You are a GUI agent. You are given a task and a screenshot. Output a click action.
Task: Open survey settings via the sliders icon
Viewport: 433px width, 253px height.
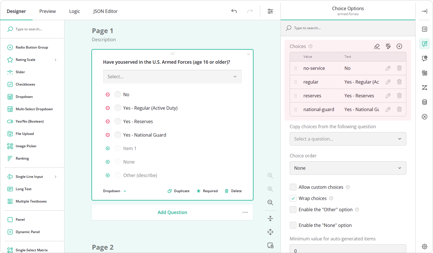(x=270, y=11)
